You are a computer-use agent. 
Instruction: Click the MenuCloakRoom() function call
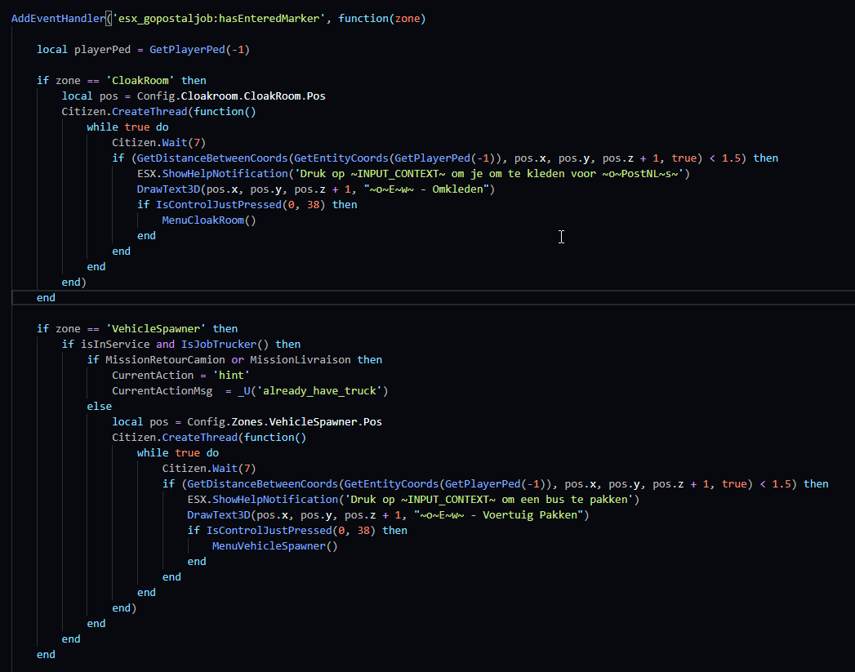coord(208,220)
